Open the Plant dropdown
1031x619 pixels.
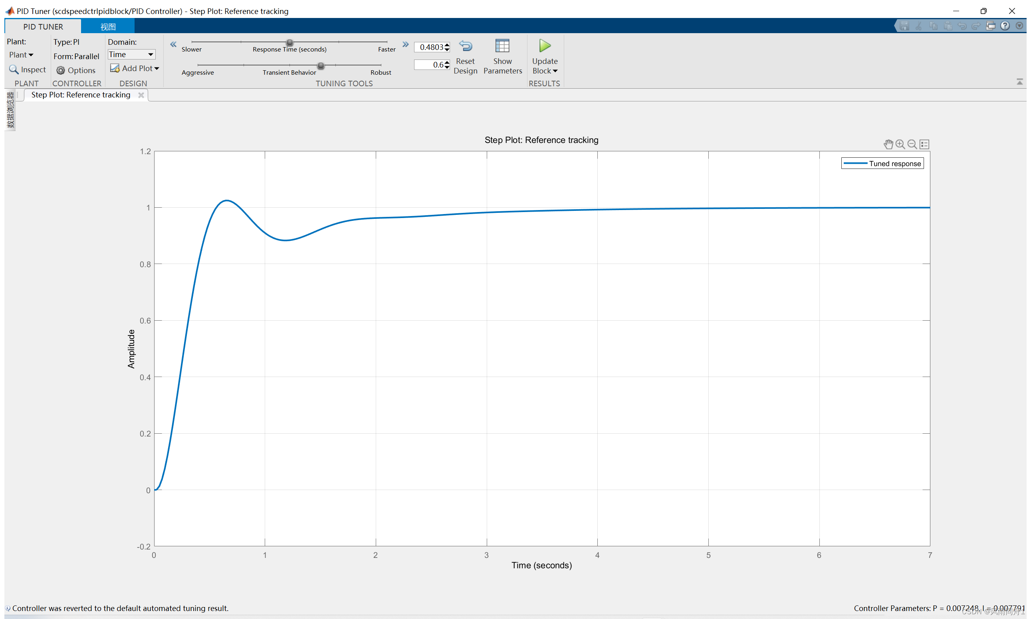tap(21, 55)
